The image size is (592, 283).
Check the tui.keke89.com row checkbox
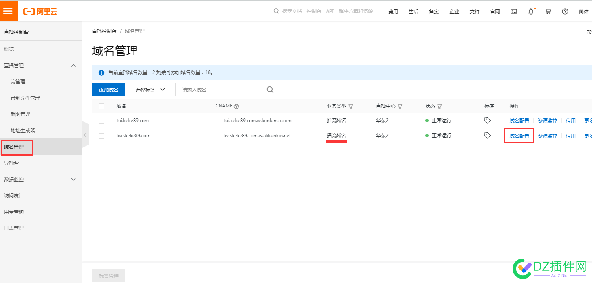click(101, 121)
